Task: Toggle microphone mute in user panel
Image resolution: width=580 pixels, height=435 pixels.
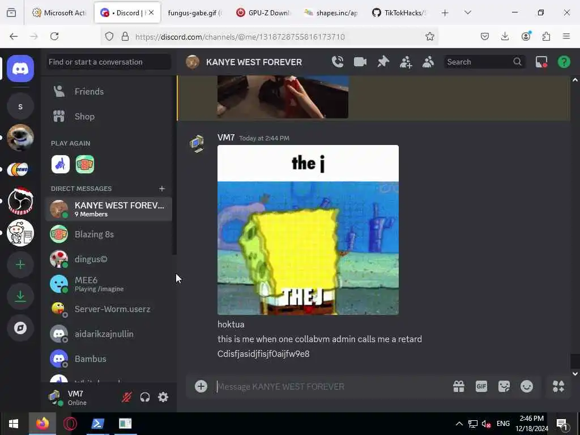Action: click(126, 397)
